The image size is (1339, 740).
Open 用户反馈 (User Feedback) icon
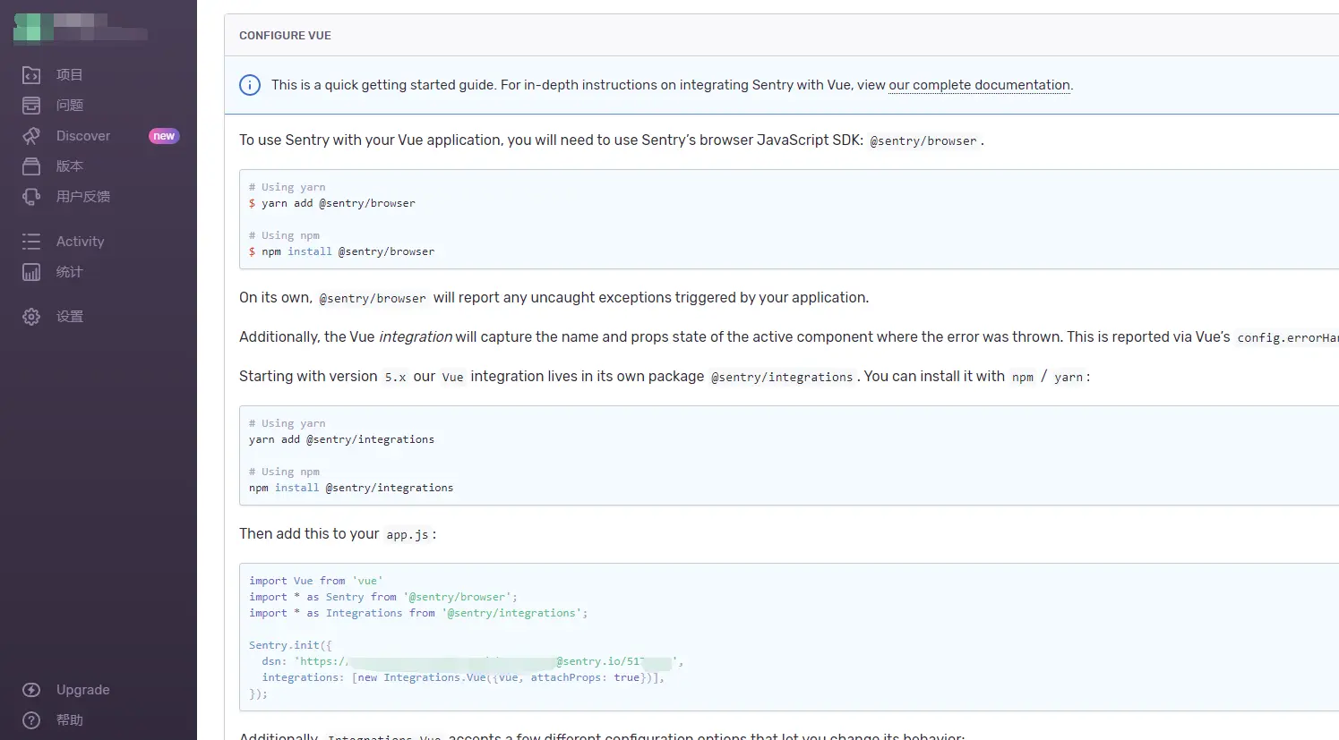pyautogui.click(x=31, y=197)
